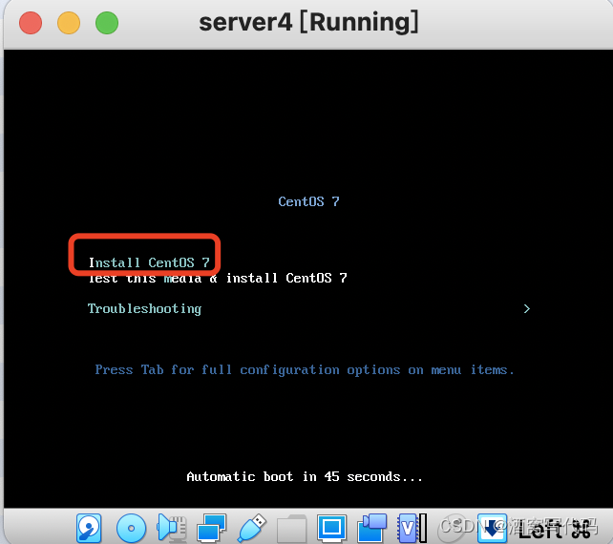The height and width of the screenshot is (544, 613).
Task: Click the Left ⌘ host key label
Action: (555, 529)
